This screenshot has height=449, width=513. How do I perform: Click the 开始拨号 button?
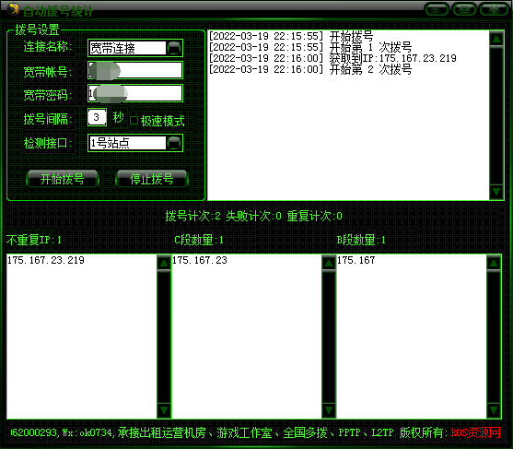click(62, 179)
